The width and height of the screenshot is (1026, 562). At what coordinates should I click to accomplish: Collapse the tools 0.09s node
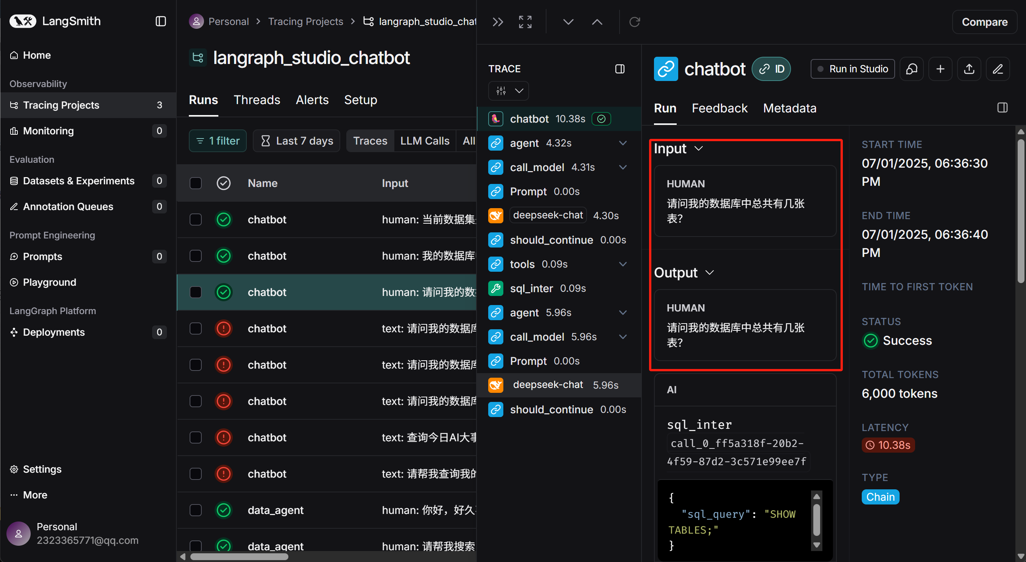623,264
